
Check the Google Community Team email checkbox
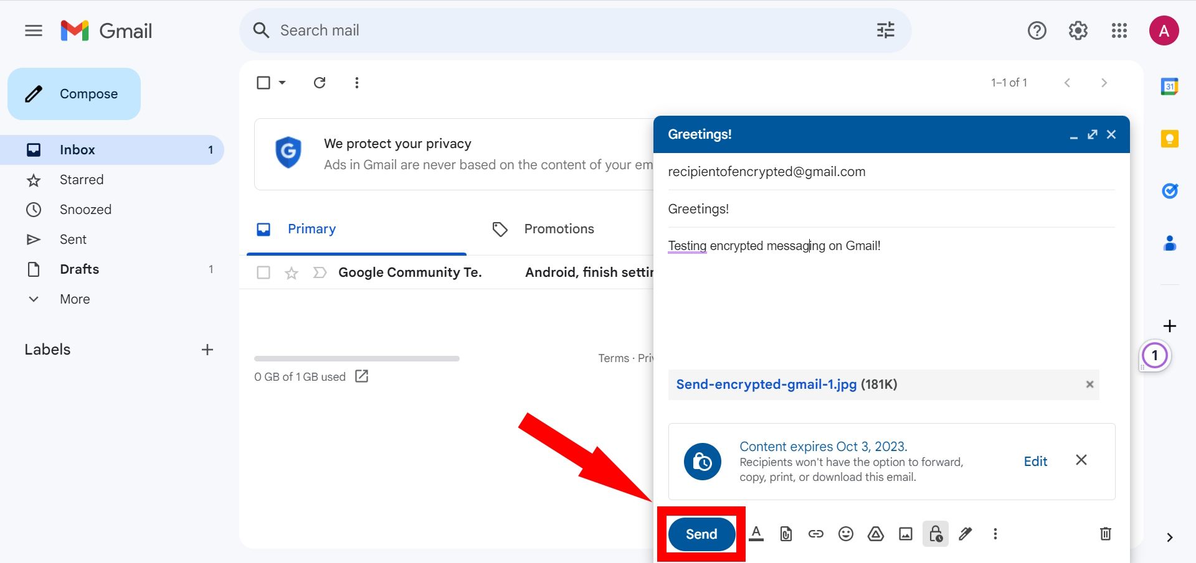263,272
